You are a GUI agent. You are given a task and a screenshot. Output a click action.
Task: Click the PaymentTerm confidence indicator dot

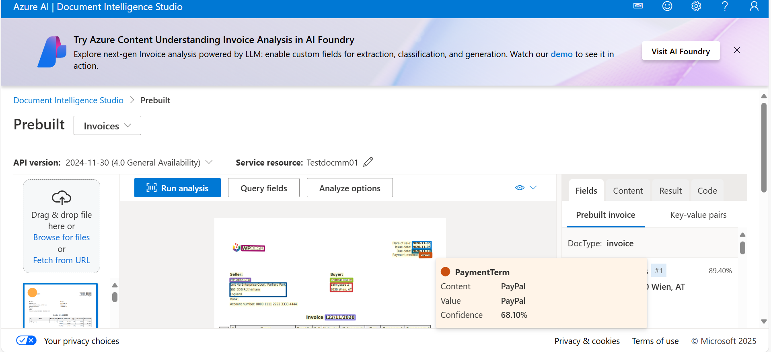(x=445, y=272)
